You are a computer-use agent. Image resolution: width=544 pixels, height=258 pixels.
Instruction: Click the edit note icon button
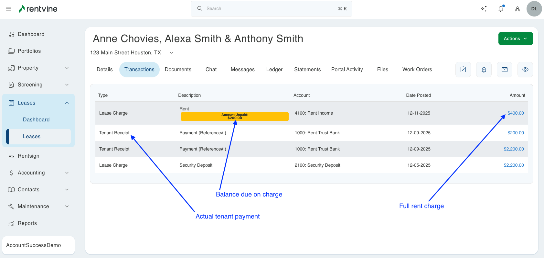pyautogui.click(x=463, y=70)
